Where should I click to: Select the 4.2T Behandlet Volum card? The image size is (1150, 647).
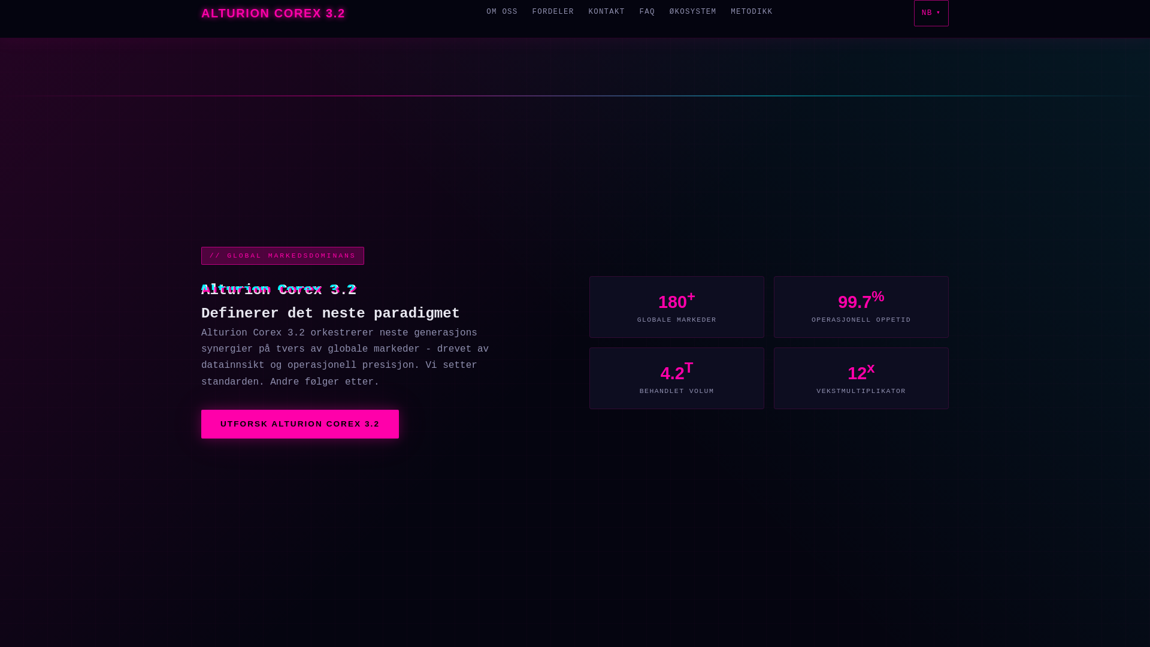[x=677, y=378]
